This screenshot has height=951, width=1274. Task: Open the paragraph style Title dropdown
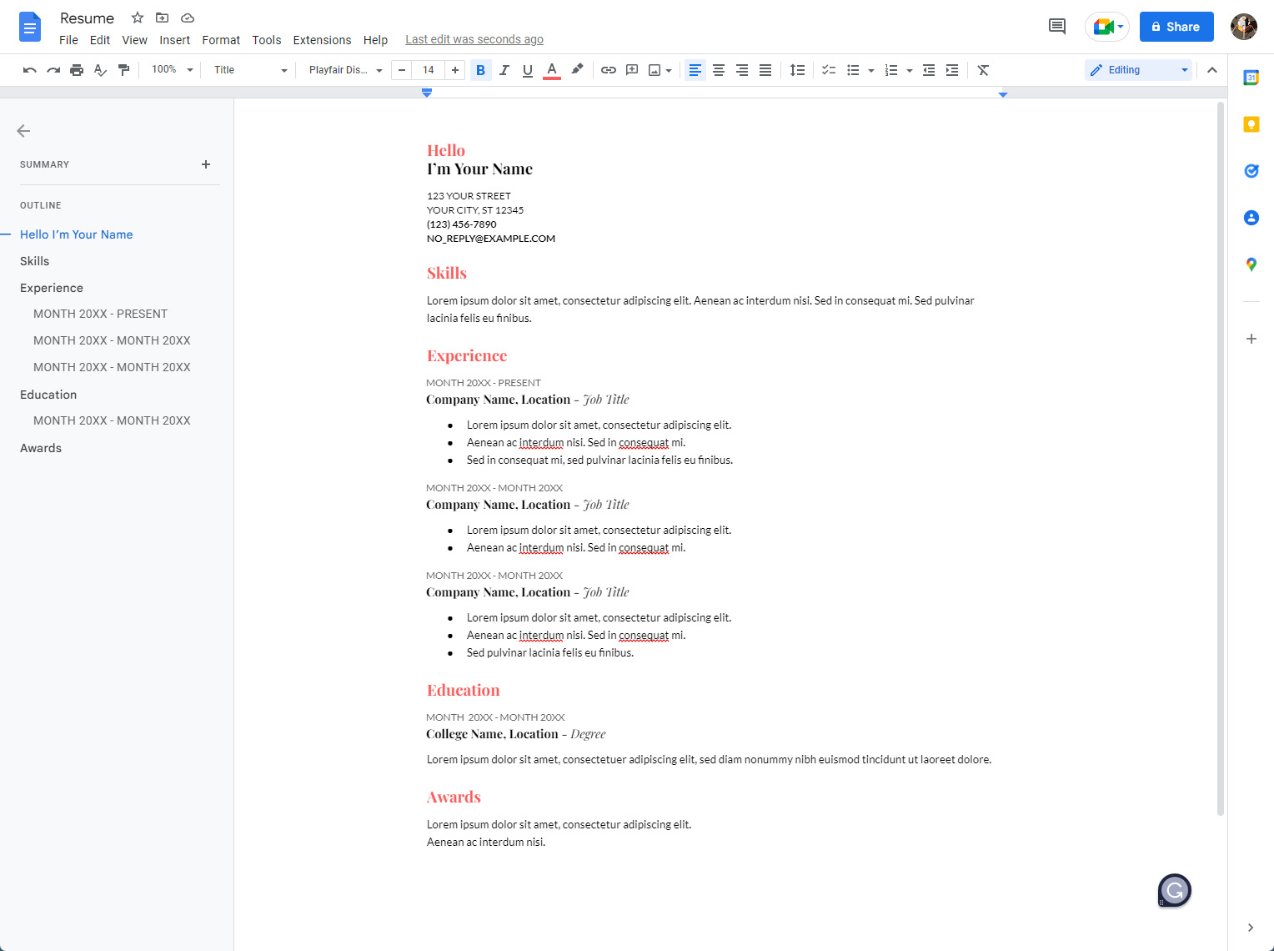coord(249,70)
